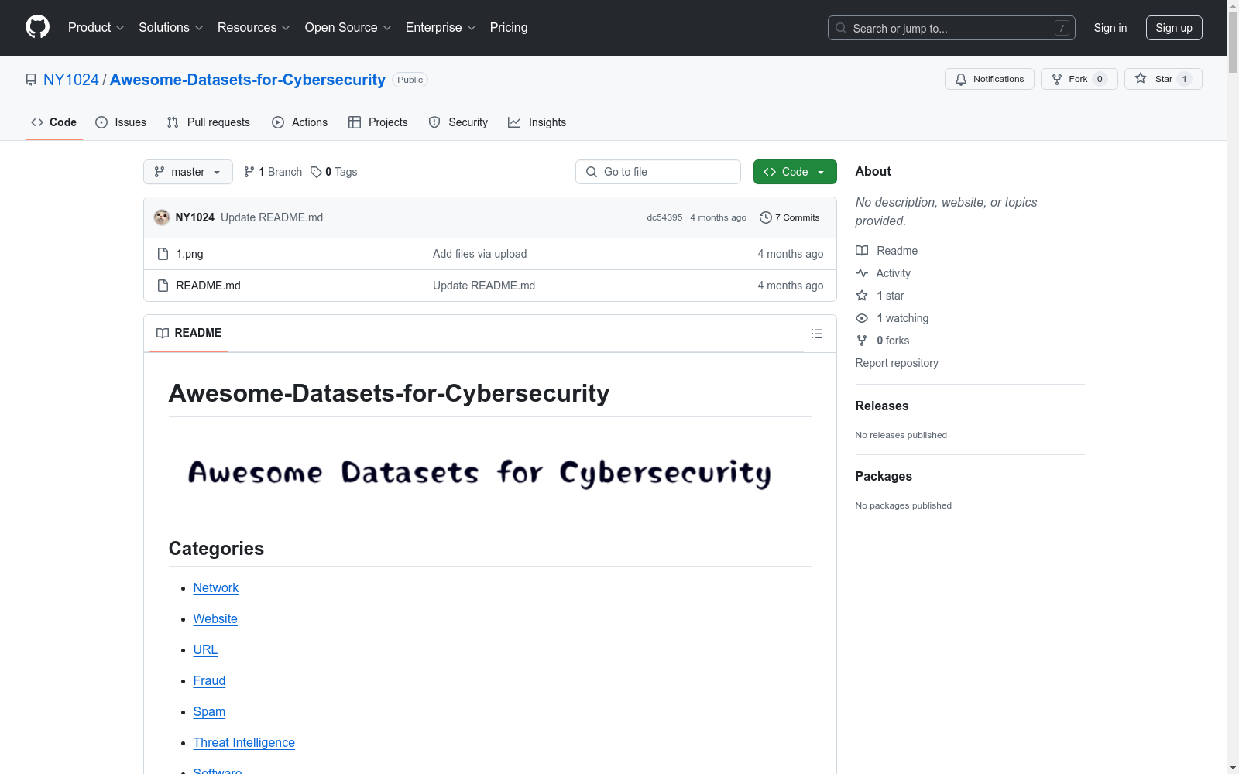Click the NY1024 avatar in commit row
This screenshot has height=774, width=1239.
point(162,217)
